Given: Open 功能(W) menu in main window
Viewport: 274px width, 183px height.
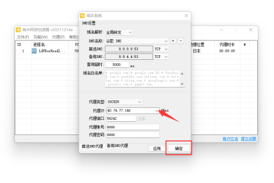Looking at the screenshot, I should [x=41, y=37].
